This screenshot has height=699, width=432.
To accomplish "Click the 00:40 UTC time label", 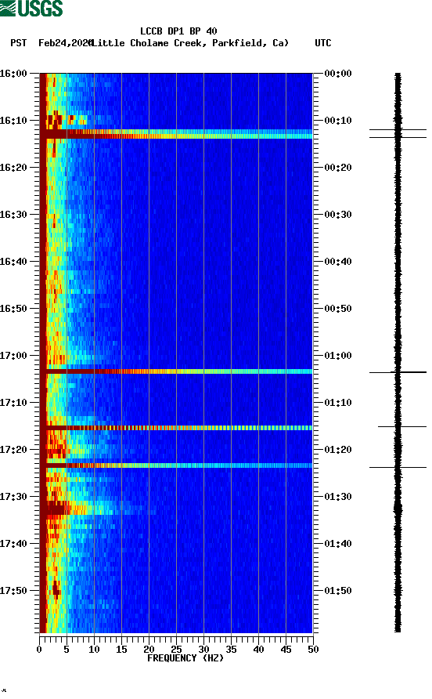I will click(x=338, y=261).
